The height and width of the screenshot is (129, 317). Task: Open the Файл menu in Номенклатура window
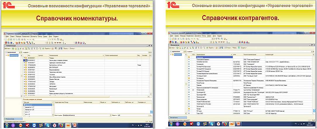(x=7, y=36)
